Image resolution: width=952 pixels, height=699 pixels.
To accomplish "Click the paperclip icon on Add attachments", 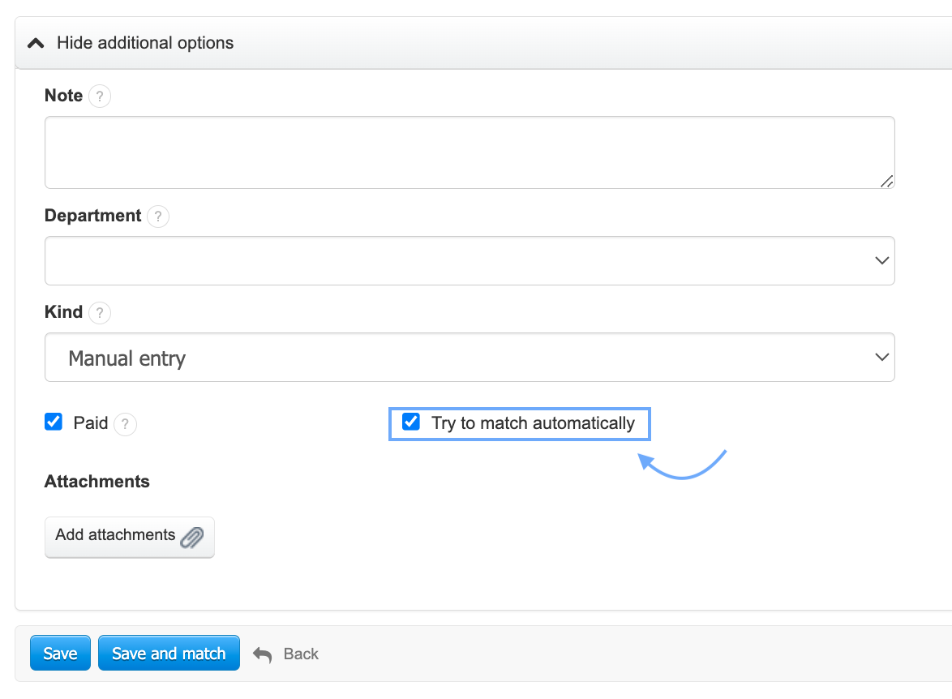I will click(x=192, y=537).
